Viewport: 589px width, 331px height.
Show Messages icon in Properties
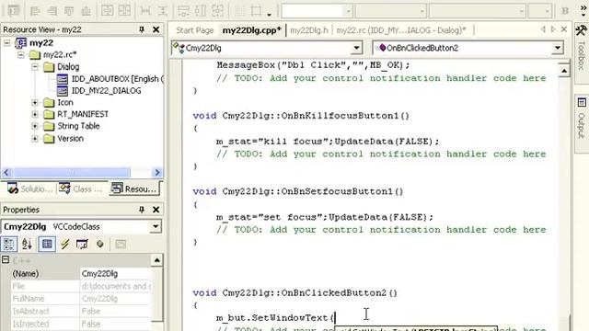click(82, 245)
